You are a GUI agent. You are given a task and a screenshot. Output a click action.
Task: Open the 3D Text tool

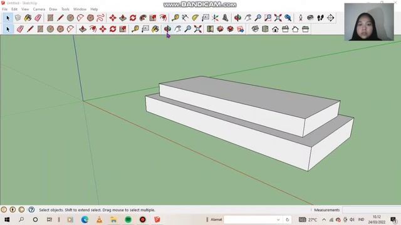(226, 18)
